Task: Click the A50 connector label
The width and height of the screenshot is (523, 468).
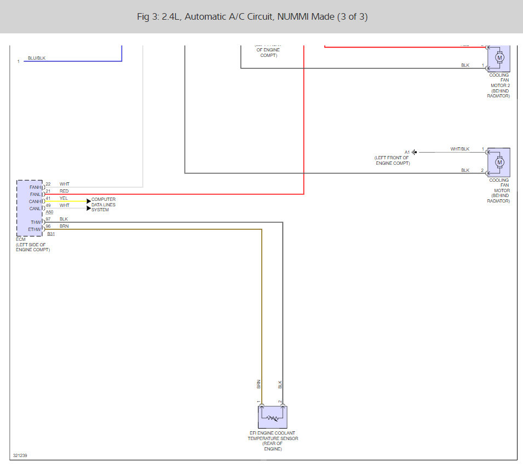Action: click(x=49, y=212)
